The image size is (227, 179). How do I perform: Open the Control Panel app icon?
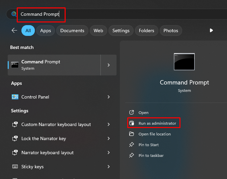click(x=15, y=97)
